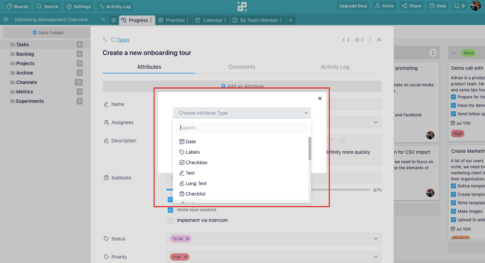
Task: Click the Upgrade Deal button
Action: [353, 6]
